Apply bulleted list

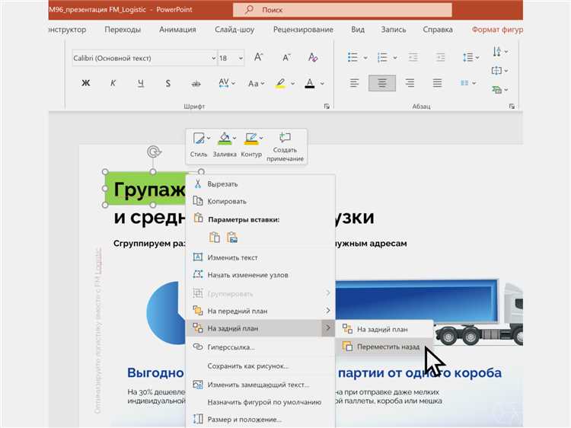pos(352,57)
